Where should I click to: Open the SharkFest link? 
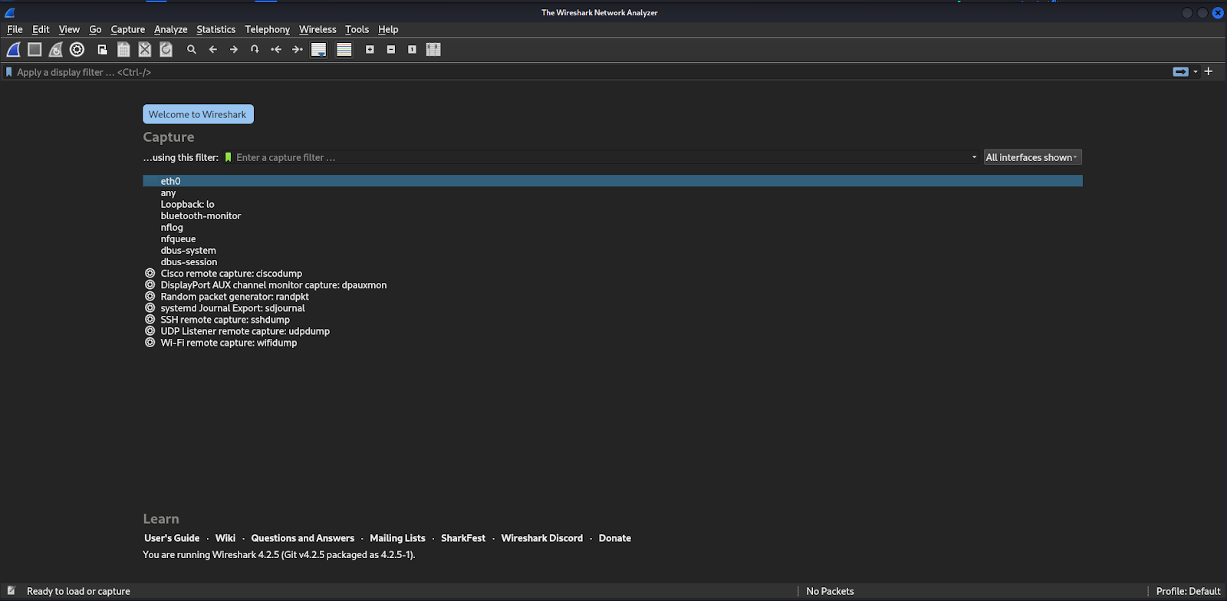click(463, 538)
